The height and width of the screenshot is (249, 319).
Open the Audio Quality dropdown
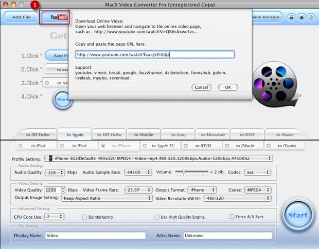click(55, 173)
